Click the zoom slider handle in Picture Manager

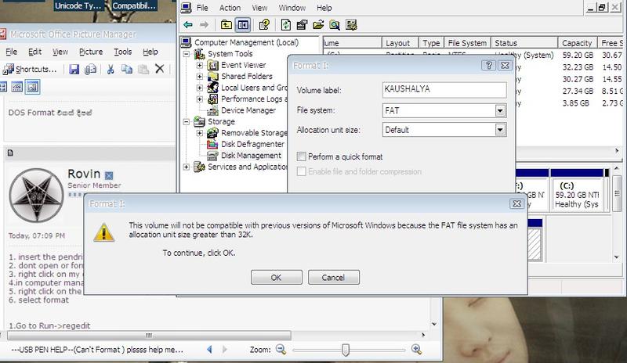346,350
